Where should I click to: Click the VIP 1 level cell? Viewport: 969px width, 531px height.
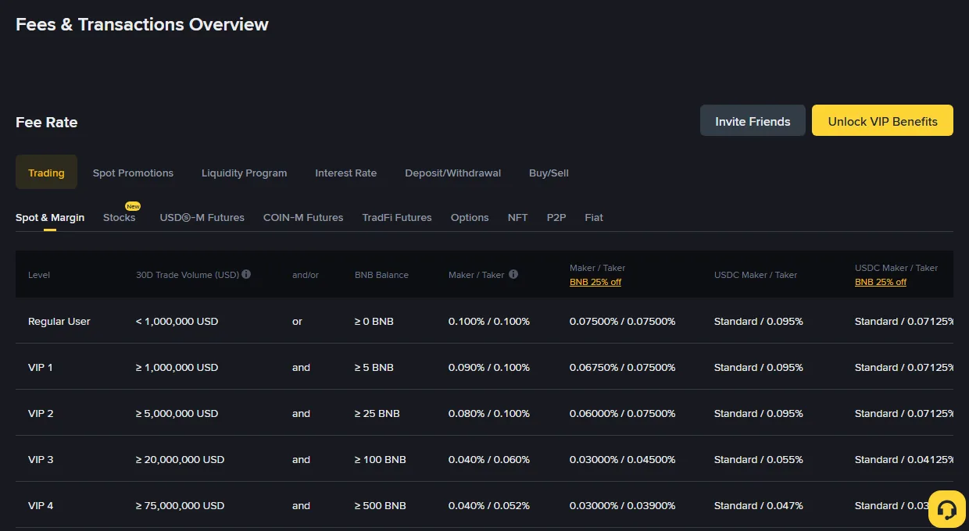(41, 367)
